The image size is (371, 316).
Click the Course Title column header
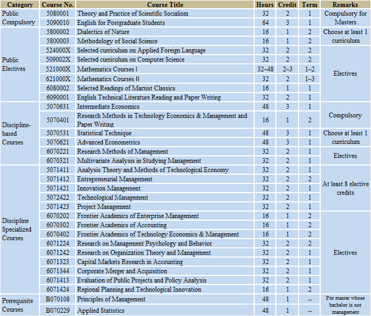165,4
